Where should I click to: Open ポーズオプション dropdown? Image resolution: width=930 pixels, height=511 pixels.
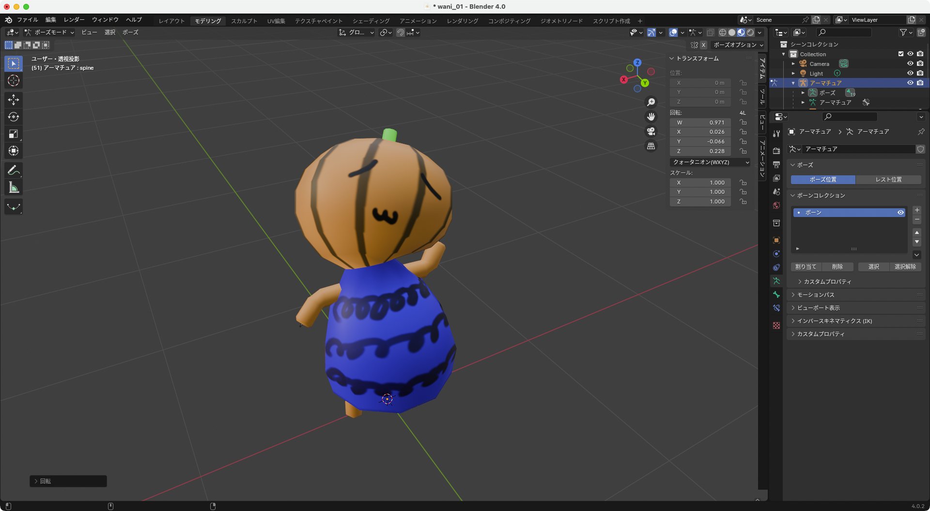(x=738, y=45)
